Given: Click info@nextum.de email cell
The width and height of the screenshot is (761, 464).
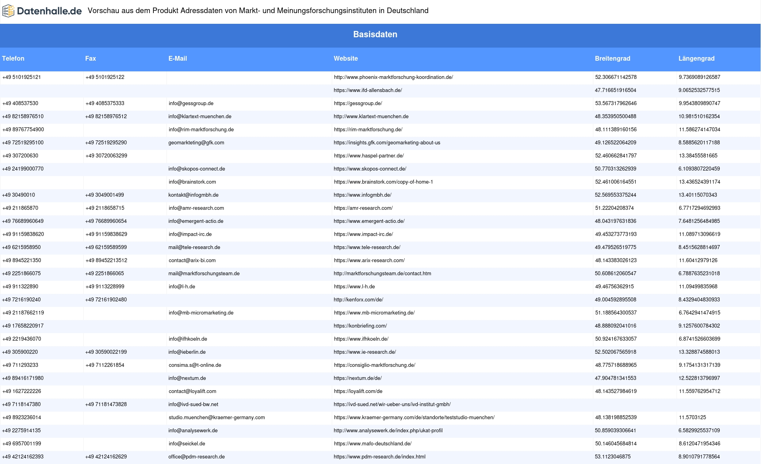Looking at the screenshot, I should click(x=187, y=378).
